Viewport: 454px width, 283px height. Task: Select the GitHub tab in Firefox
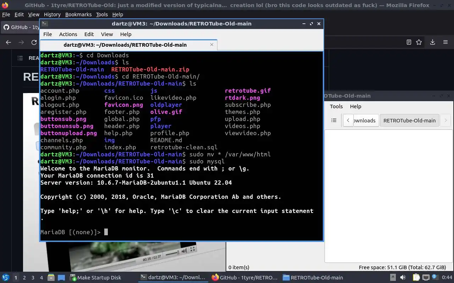(21, 27)
